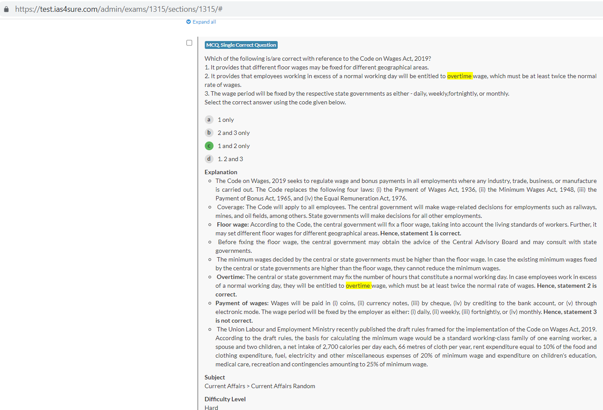Screen dimensions: 603x410
Task: Click 'Current Affairs > Current Affairs Random' subject
Action: click(x=260, y=386)
